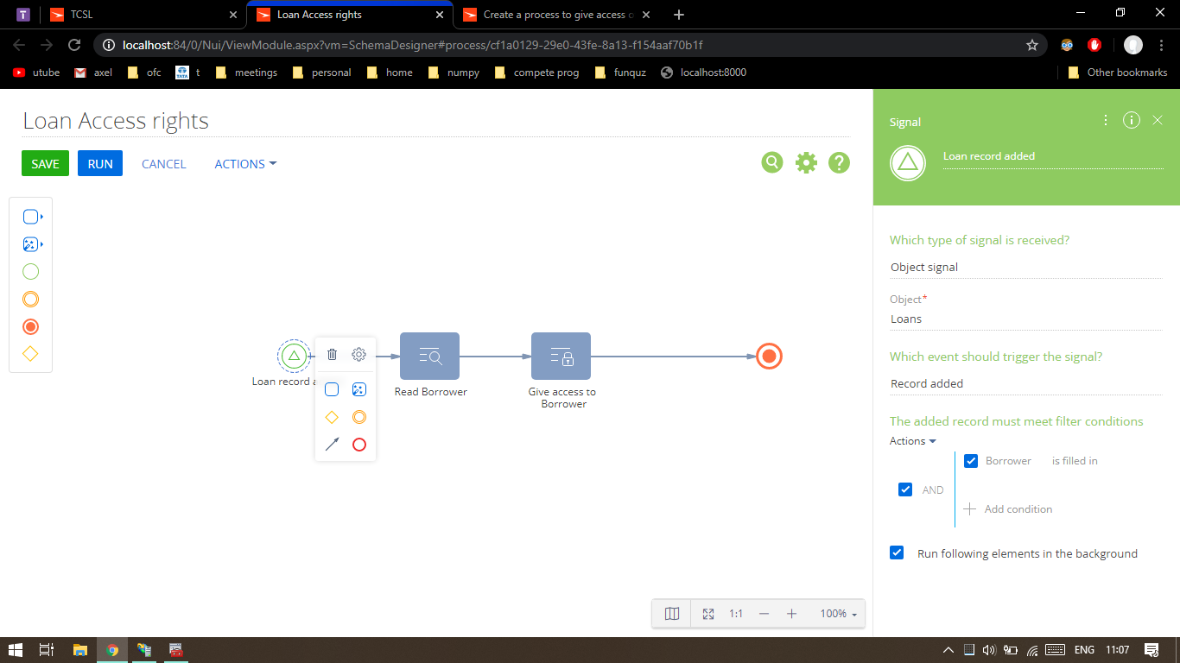Screen dimensions: 1180x663
Task: Open the green help question icon
Action: click(x=839, y=162)
